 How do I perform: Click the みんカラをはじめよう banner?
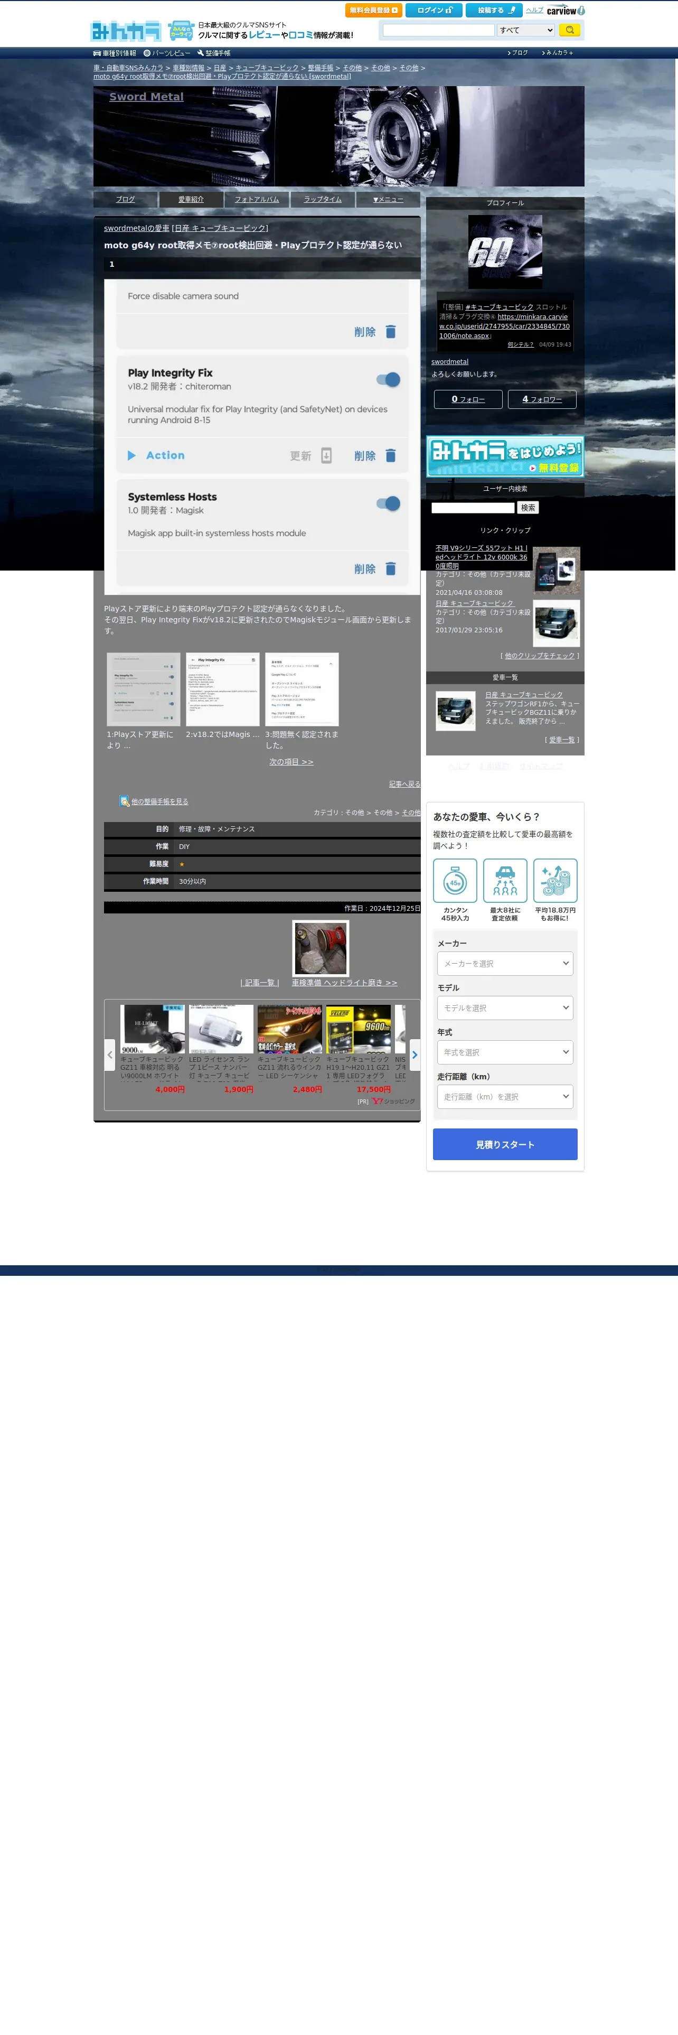[505, 456]
